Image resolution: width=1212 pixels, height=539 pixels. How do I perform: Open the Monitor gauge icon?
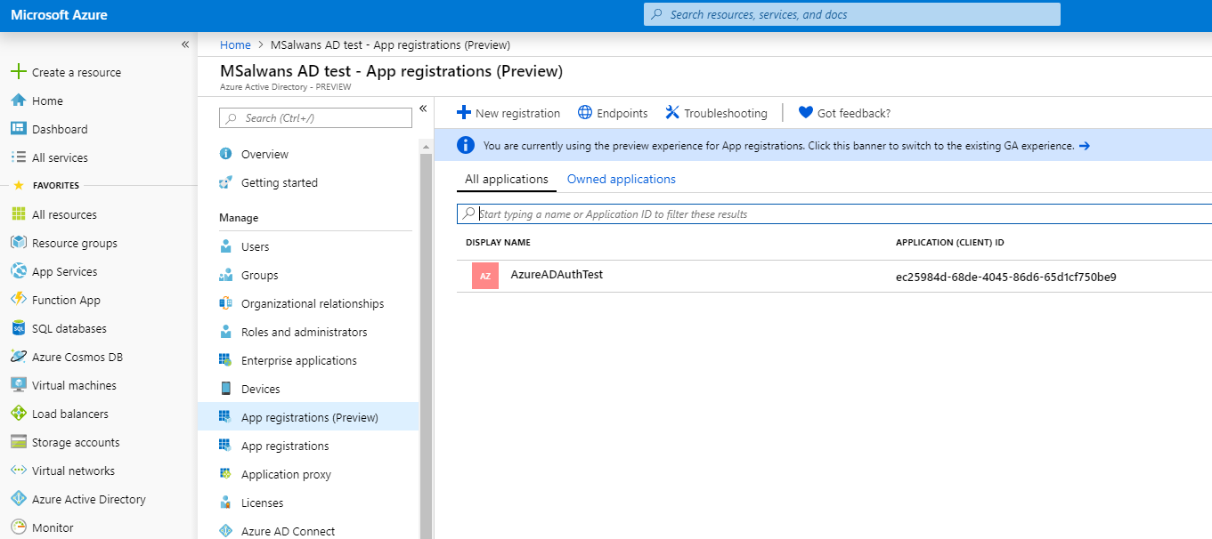tap(18, 527)
